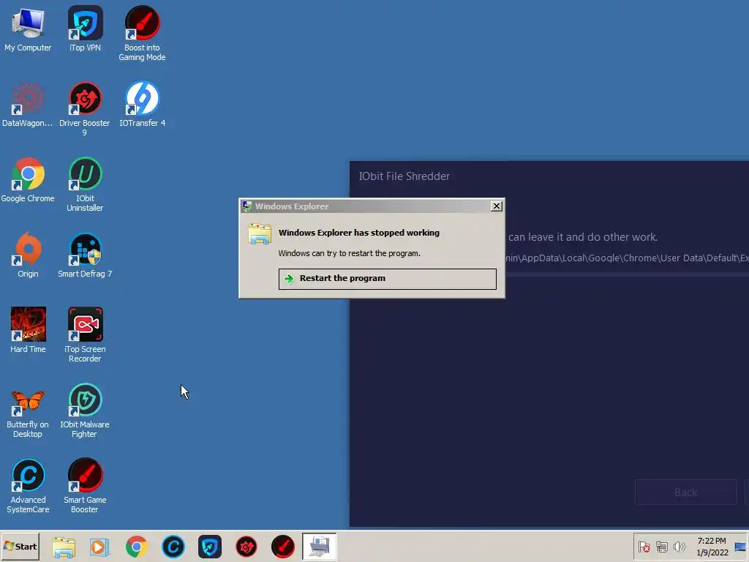Click the 'Windows can try to restart the program' text
Viewport: 749px width, 562px height.
[349, 253]
